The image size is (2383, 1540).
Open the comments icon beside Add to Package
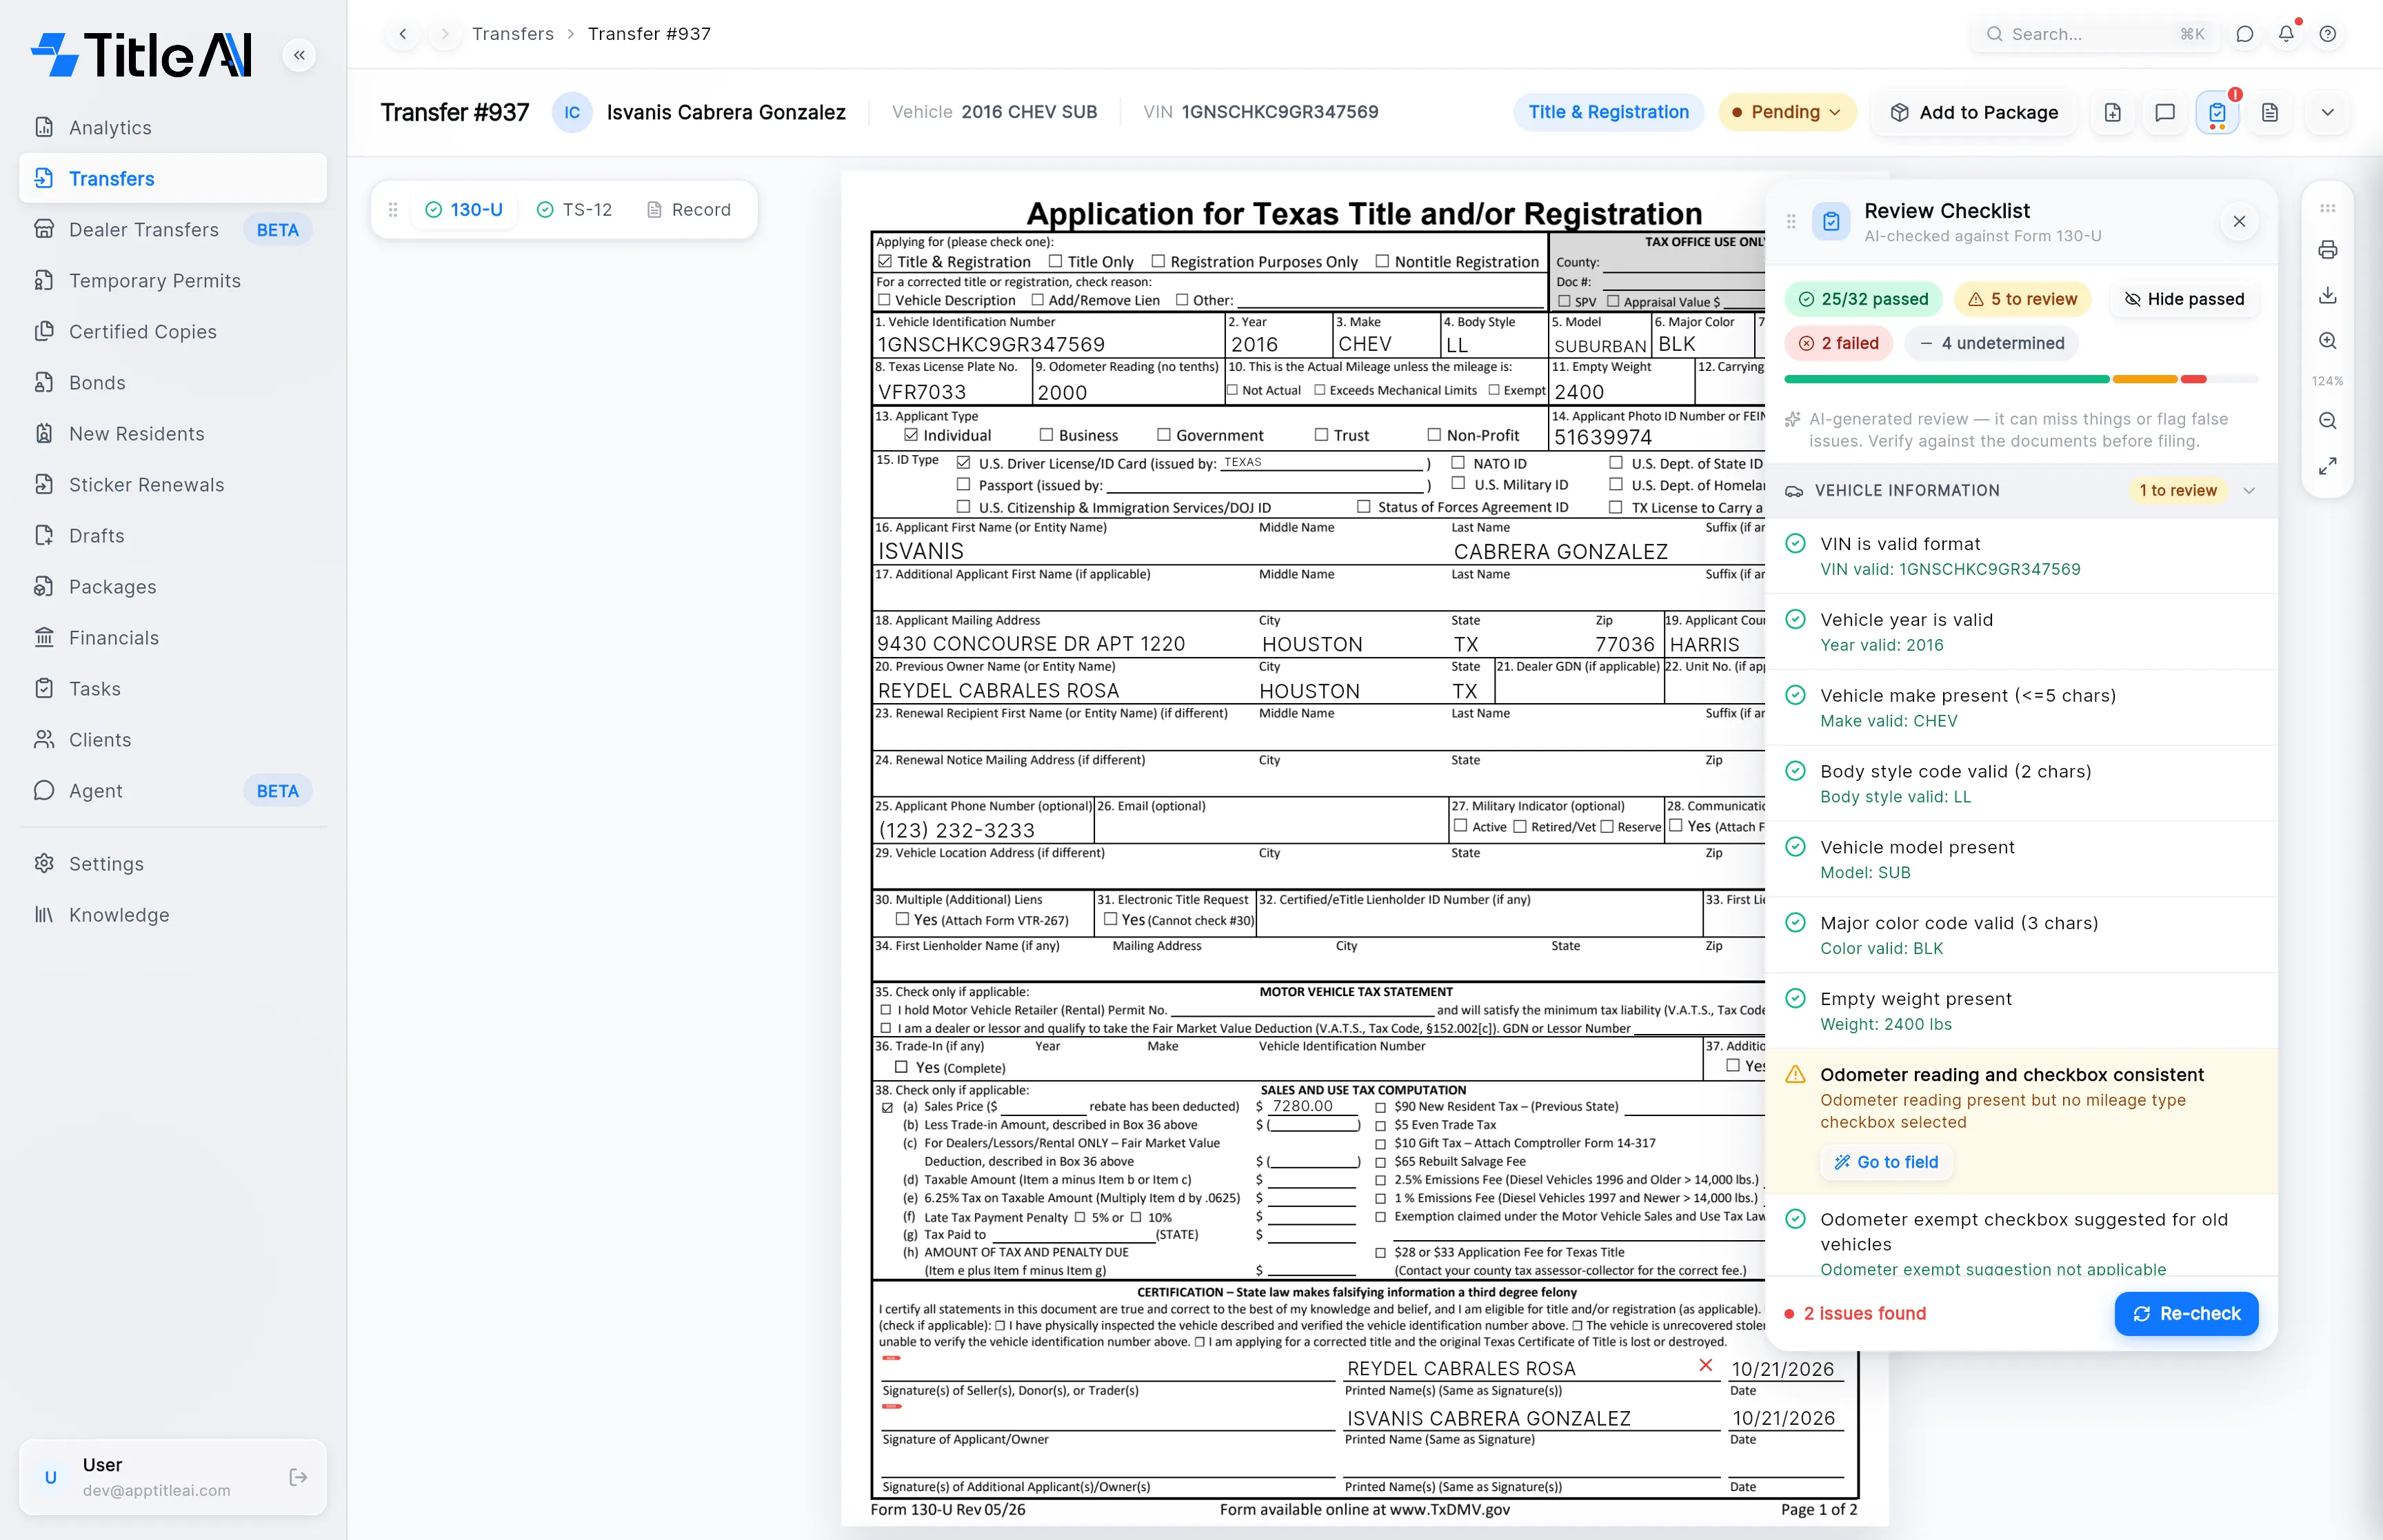pyautogui.click(x=2165, y=112)
